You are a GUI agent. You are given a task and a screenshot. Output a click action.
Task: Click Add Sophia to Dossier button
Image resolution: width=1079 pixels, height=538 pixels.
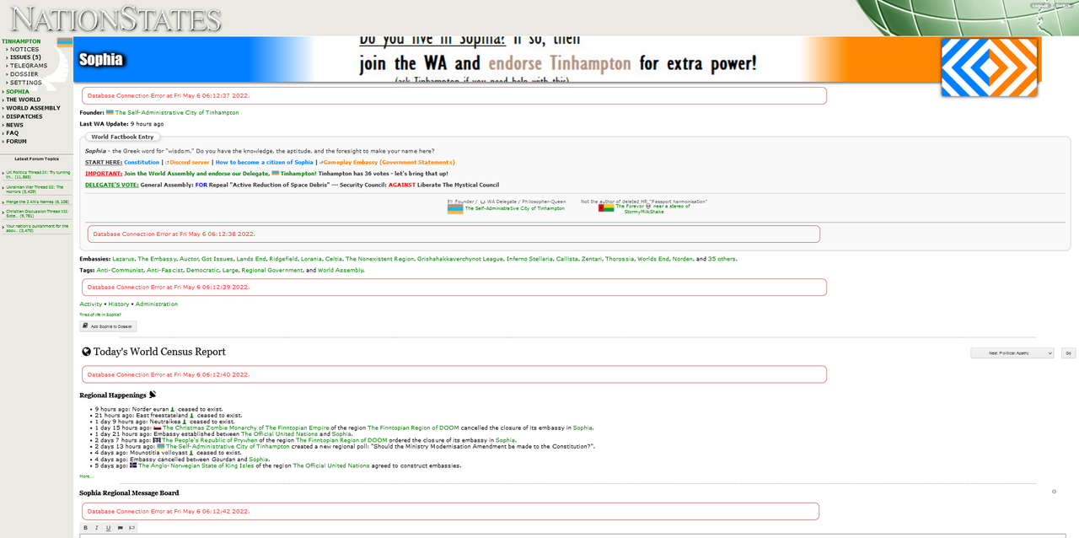(108, 326)
